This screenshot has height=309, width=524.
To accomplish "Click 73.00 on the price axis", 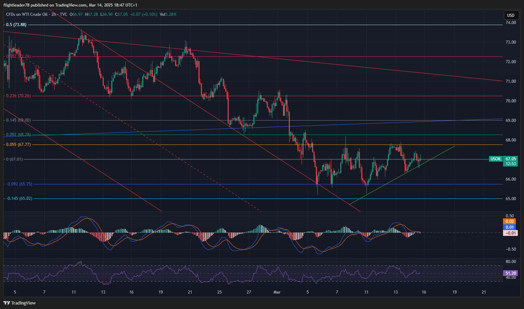I will tap(511, 42).
